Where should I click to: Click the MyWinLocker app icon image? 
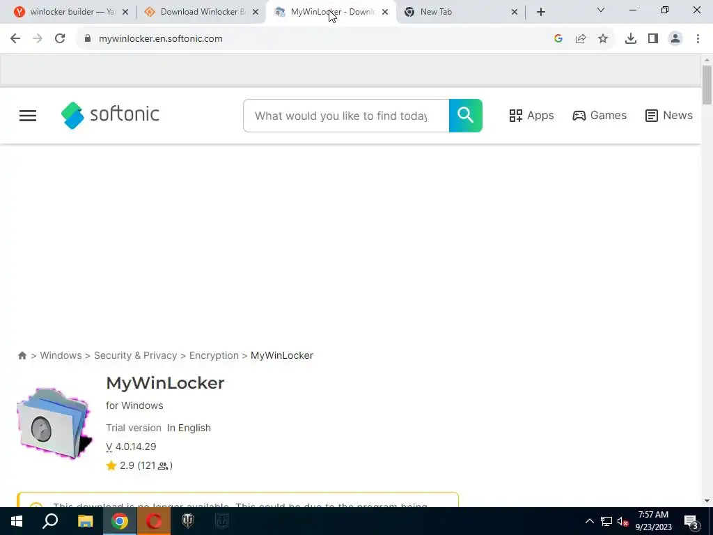tap(54, 423)
